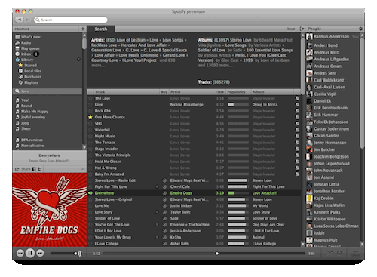
Task: Share current track on Twitter
Action: coord(39,169)
